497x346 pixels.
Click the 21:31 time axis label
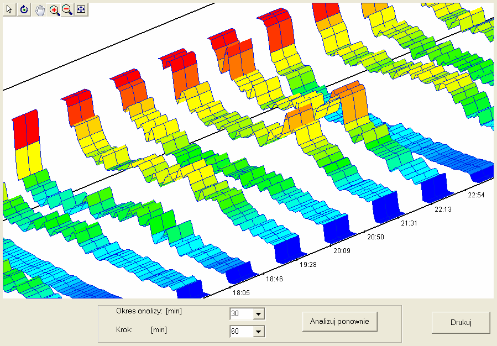tap(409, 223)
